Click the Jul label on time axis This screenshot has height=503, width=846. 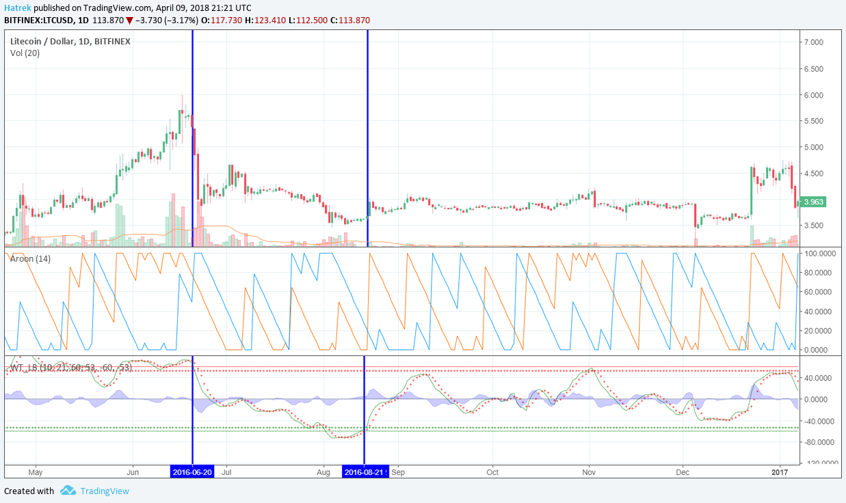pyautogui.click(x=227, y=472)
